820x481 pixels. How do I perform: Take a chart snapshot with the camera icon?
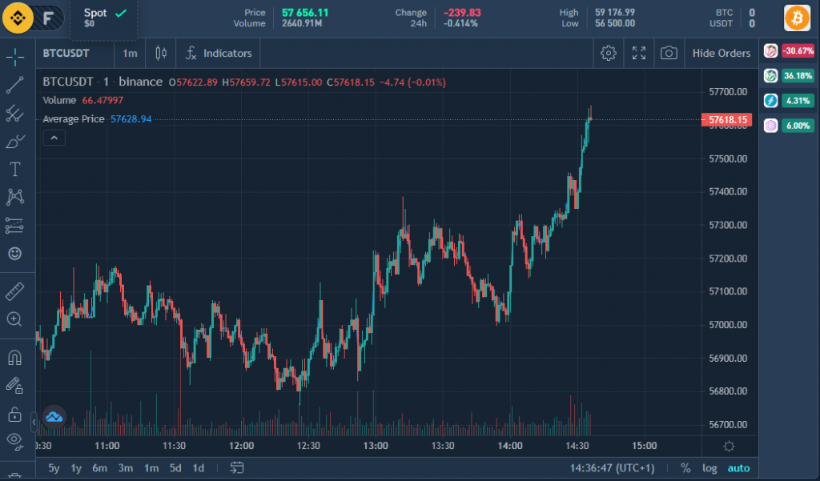(670, 53)
